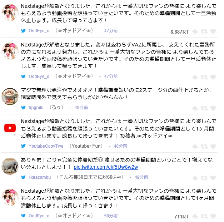Like the 711RT tweet

(x=213, y=216)
